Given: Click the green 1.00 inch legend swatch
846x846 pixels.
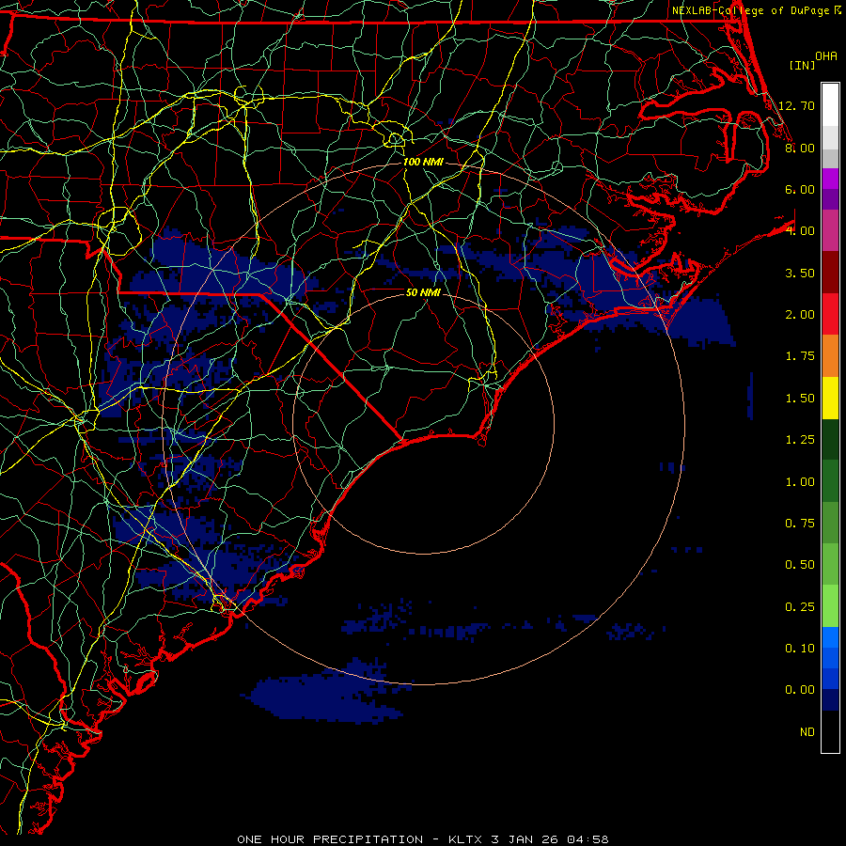Looking at the screenshot, I should (x=830, y=481).
